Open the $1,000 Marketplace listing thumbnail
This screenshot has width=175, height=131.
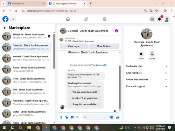(62, 39)
